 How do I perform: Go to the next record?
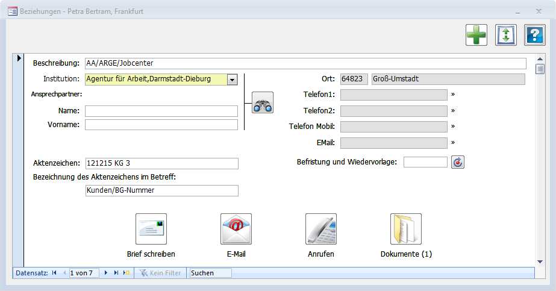tap(107, 273)
